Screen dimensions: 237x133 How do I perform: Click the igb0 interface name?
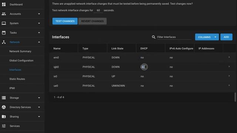[x=56, y=67]
